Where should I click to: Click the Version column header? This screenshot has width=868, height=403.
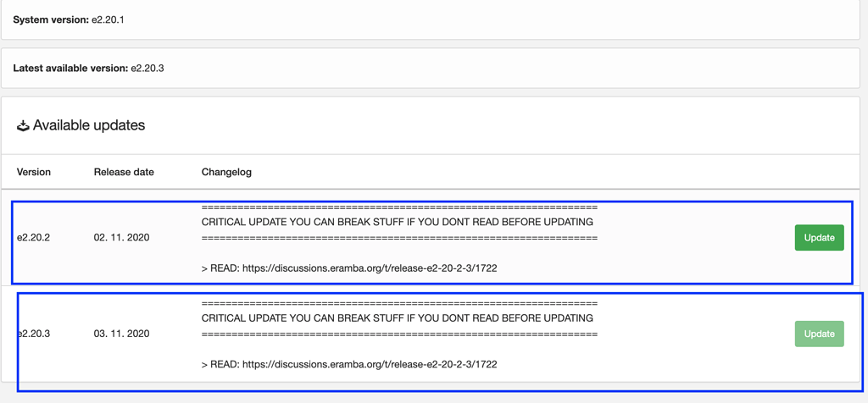coord(34,172)
